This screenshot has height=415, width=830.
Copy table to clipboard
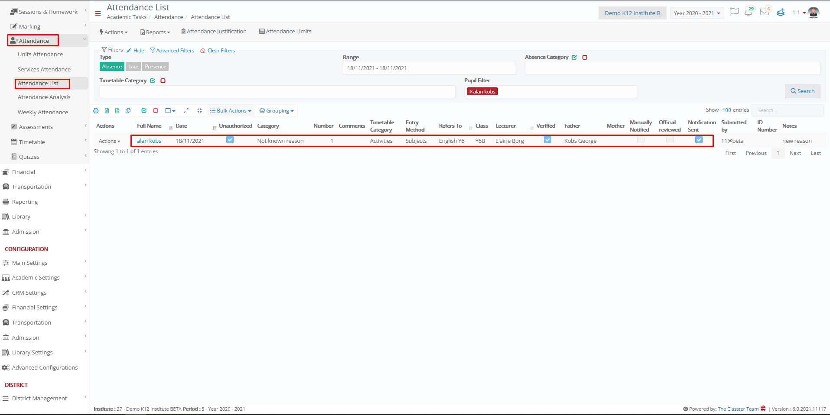(x=128, y=111)
